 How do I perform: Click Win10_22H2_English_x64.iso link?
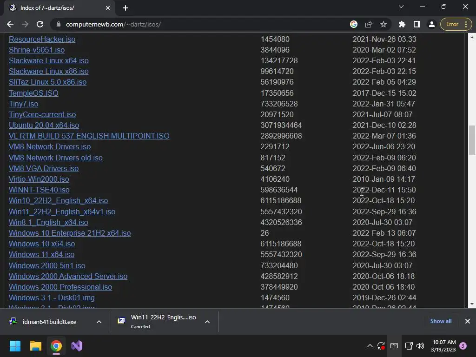coord(58,200)
